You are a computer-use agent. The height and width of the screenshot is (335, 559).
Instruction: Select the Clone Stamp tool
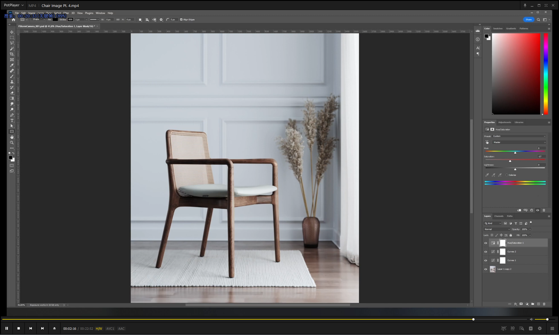12,82
